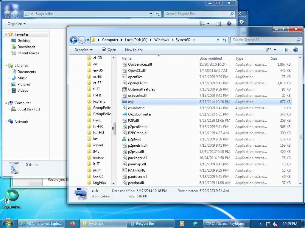
Task: Expand Network node in Recycle Bin window
Action: (x=6, y=121)
